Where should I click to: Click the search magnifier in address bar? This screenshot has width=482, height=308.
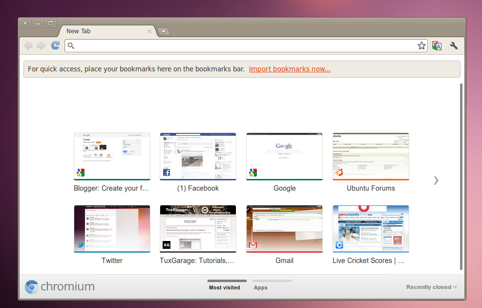71,46
